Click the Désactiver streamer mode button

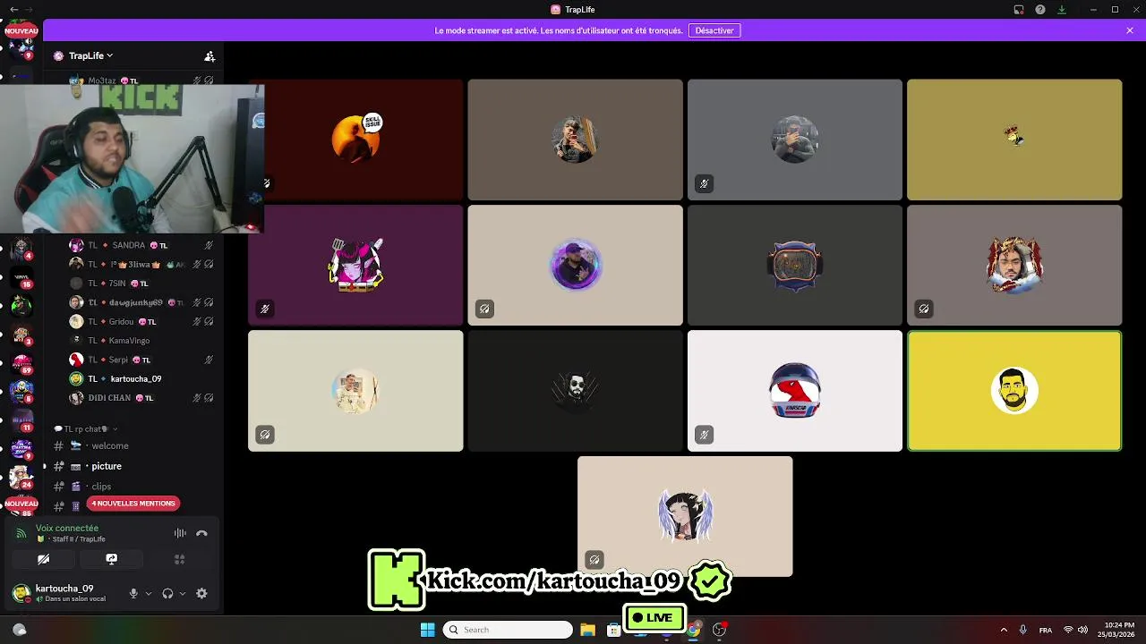pyautogui.click(x=714, y=30)
